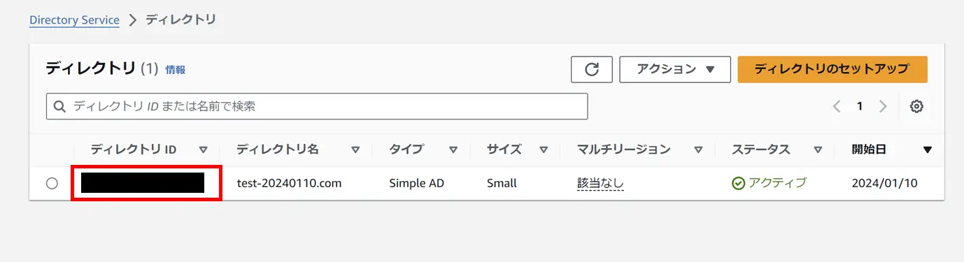Click ディレクトリのセットアップ button

pos(832,69)
